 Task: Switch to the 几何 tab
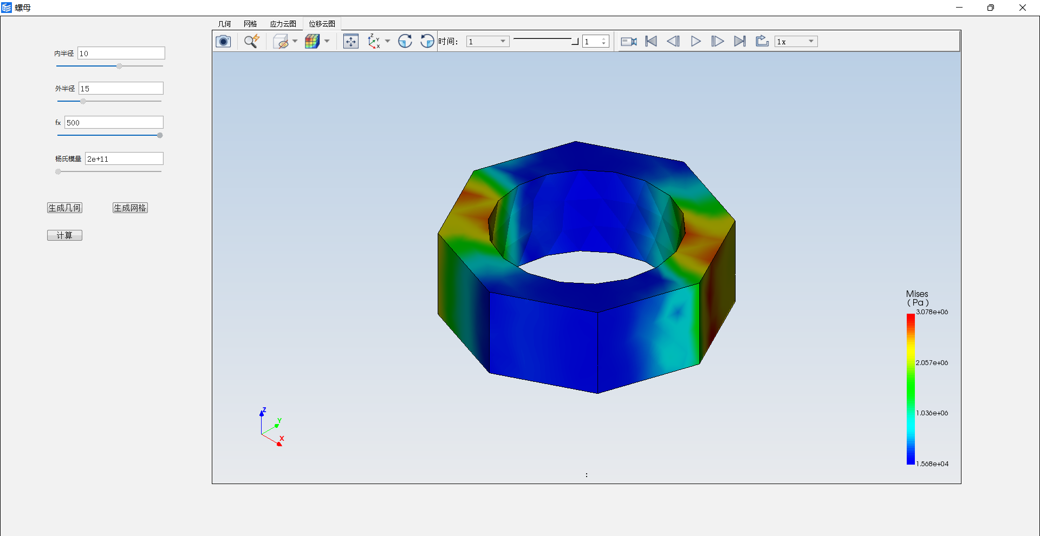tap(224, 24)
